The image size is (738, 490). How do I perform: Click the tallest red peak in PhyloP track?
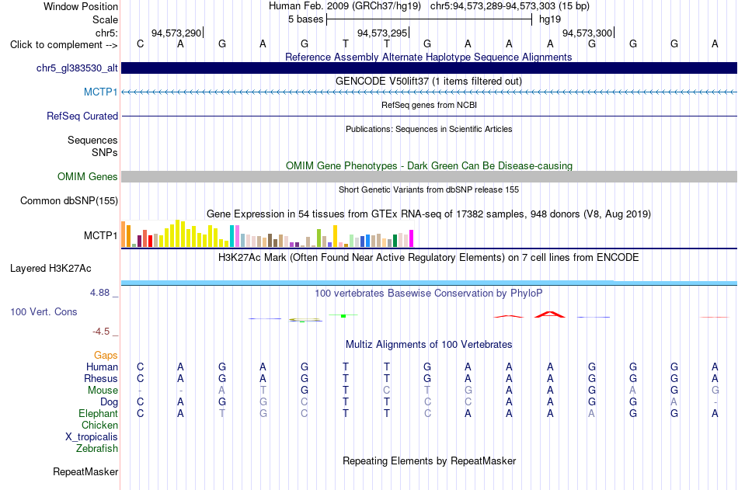tap(550, 314)
